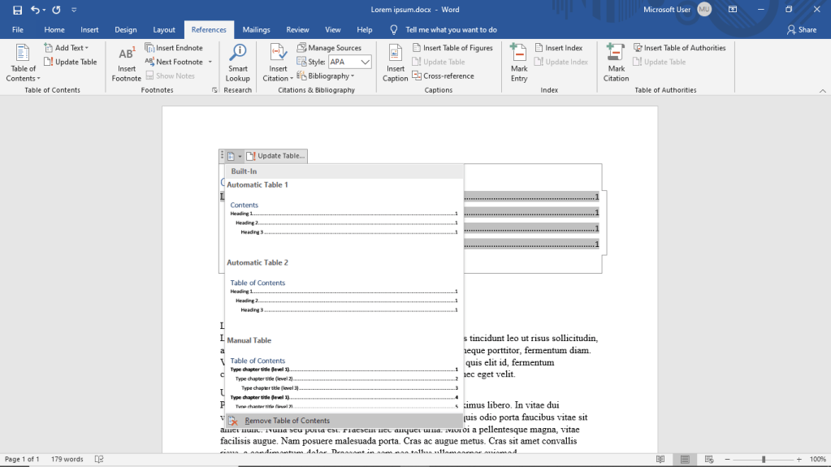Open the table of contents gallery dropdown on document
The width and height of the screenshot is (831, 467).
[234, 156]
